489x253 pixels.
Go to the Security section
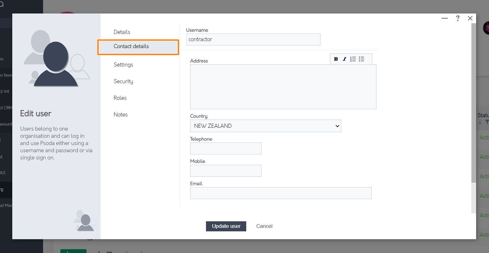123,81
